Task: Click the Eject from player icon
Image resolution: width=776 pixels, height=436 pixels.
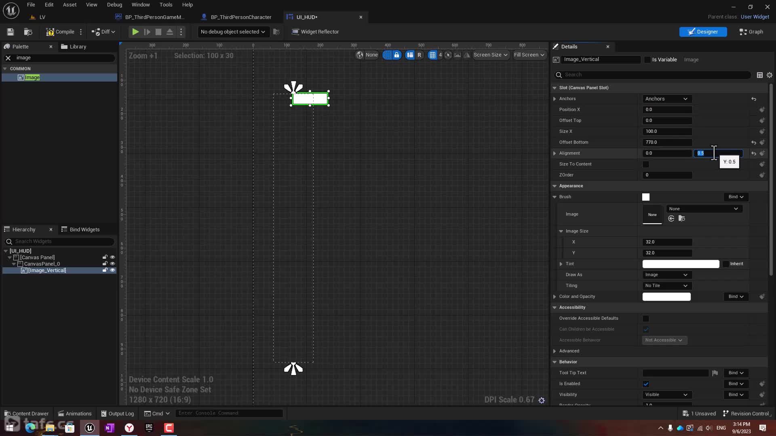Action: tap(170, 32)
